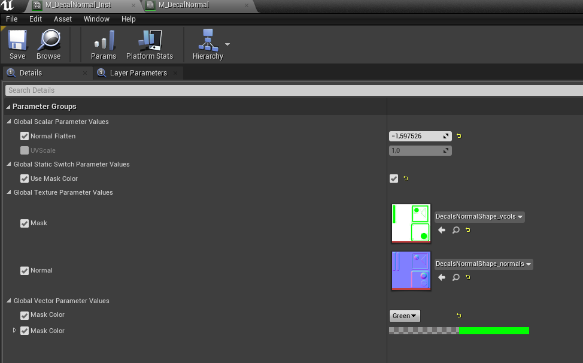The image size is (583, 363).
Task: Collapse Global Scalar Parameter Values group
Action: click(x=9, y=122)
